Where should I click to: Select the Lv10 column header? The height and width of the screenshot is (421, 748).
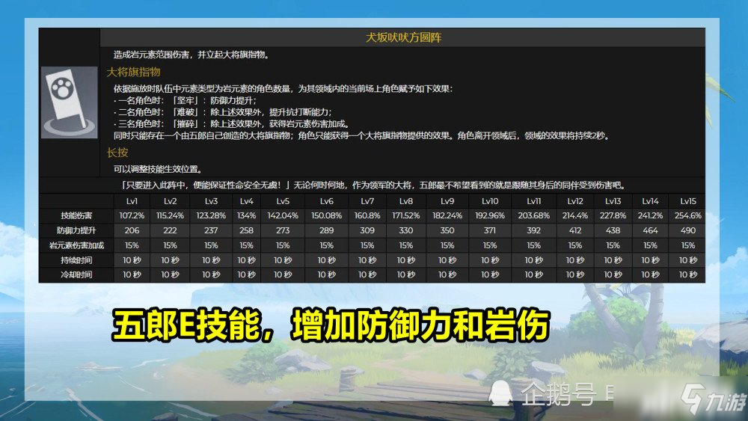[x=490, y=201]
